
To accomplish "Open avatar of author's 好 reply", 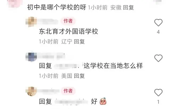I will pyautogui.click(x=31, y=91).
